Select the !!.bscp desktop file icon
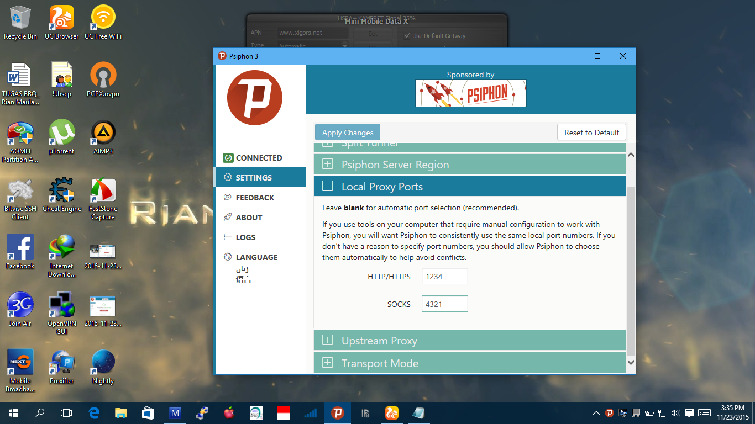Viewport: 755px width, 424px height. point(62,80)
